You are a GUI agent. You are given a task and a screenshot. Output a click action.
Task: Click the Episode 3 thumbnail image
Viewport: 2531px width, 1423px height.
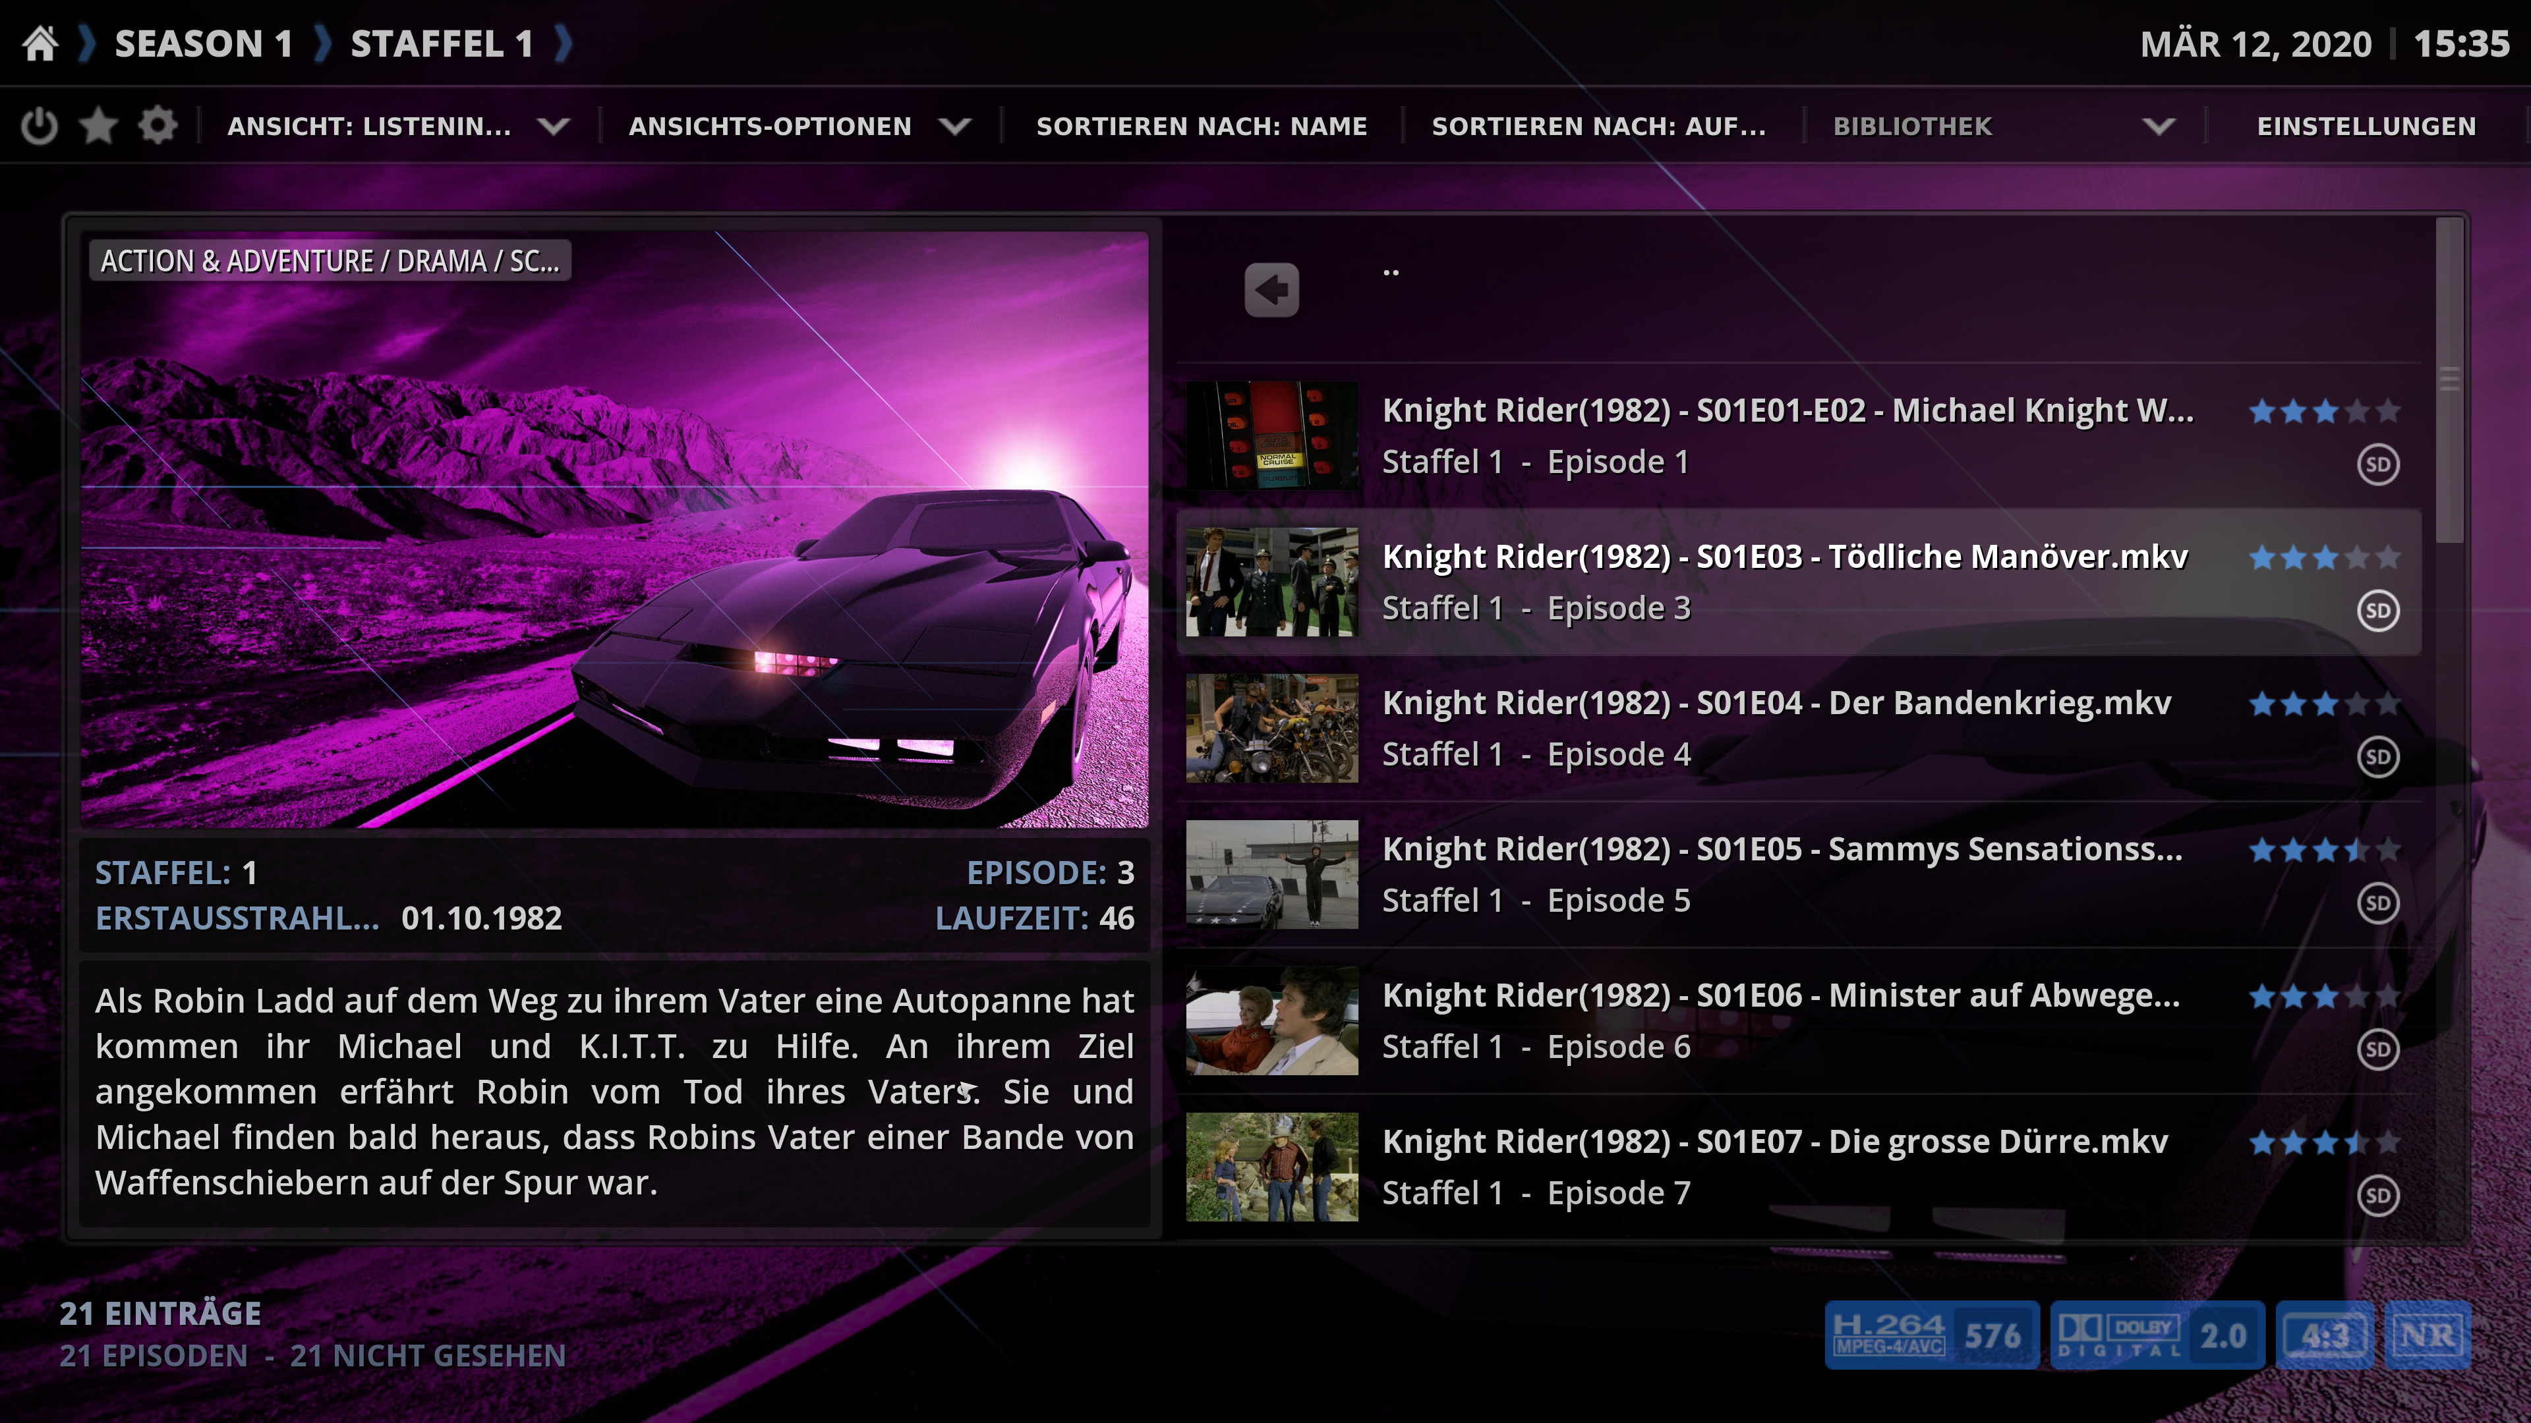coord(1271,582)
